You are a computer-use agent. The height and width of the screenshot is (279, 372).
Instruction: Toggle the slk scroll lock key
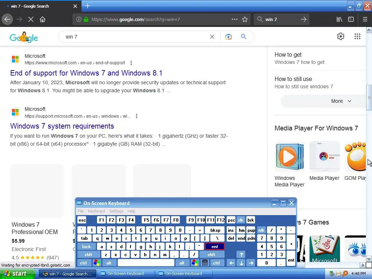click(x=240, y=220)
